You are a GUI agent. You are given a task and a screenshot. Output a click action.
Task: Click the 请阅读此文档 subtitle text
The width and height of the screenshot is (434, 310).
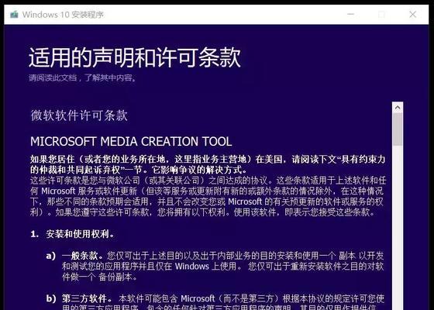83,77
